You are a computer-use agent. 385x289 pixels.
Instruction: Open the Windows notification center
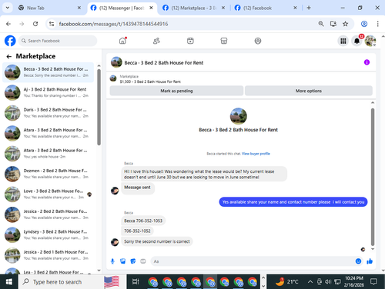(373, 282)
